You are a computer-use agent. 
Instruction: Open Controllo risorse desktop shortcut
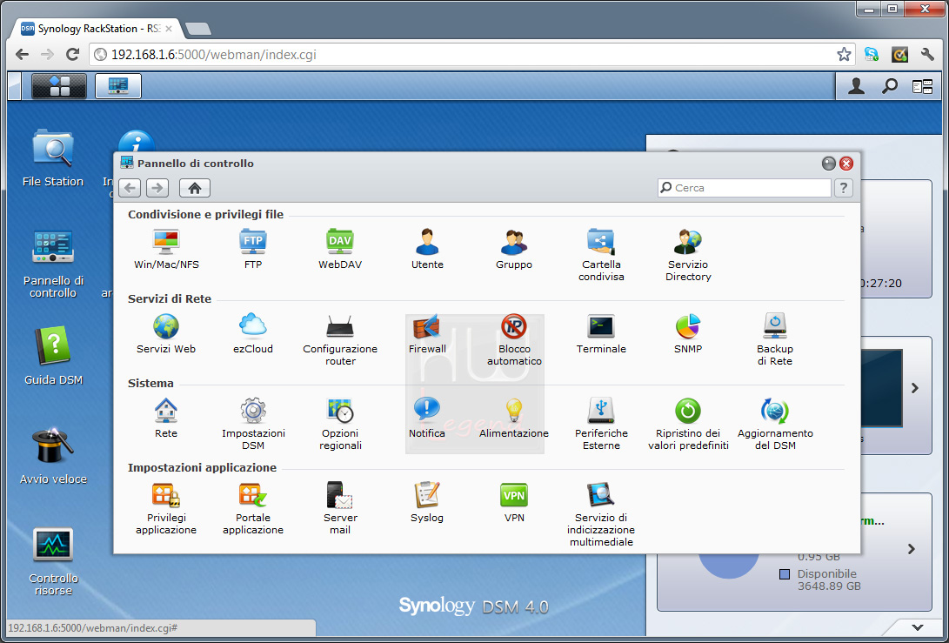(x=53, y=560)
